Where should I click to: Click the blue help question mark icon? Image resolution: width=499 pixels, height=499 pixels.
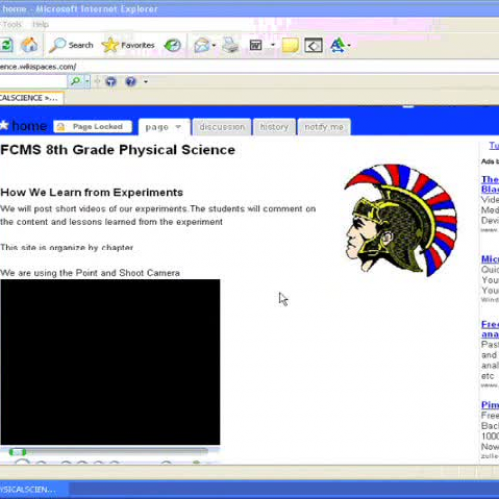131,81
